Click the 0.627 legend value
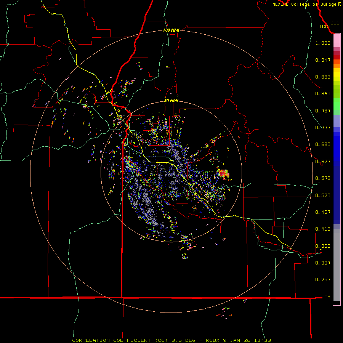The width and height of the screenshot is (343, 343). coord(323,162)
